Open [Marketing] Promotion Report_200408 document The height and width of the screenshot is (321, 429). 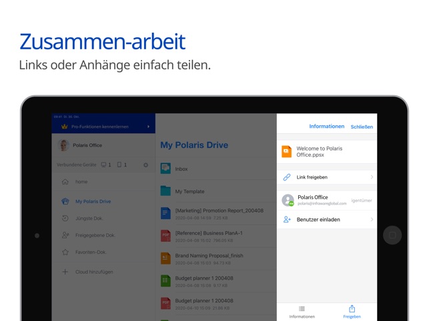(218, 214)
